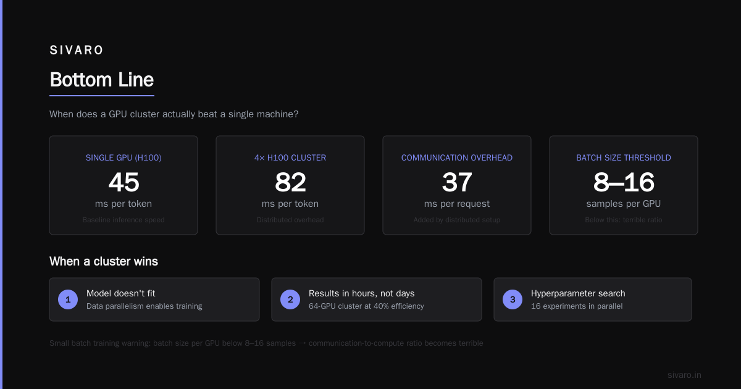Click the ms per request unit text
The image size is (741, 389).
tap(457, 204)
